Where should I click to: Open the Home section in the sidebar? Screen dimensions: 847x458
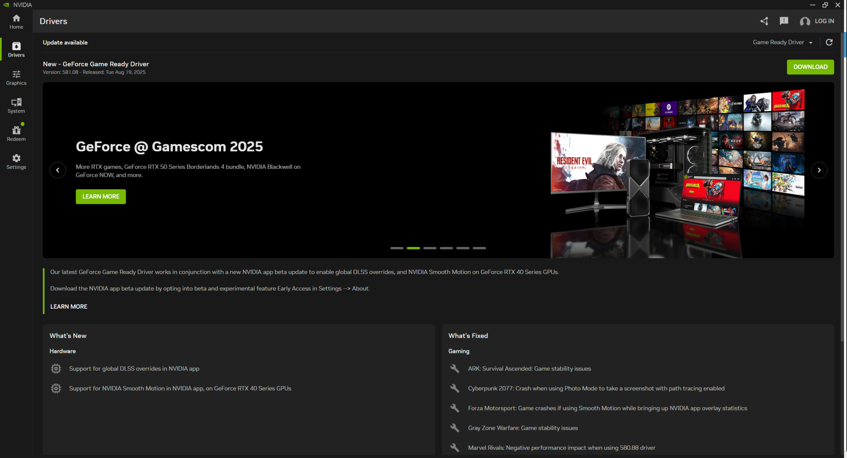pos(16,21)
